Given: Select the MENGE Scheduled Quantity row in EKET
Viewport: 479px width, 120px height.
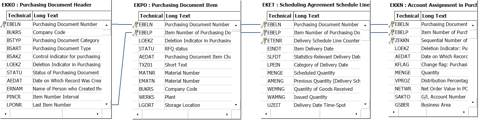Looking at the screenshot, I should 314,73.
